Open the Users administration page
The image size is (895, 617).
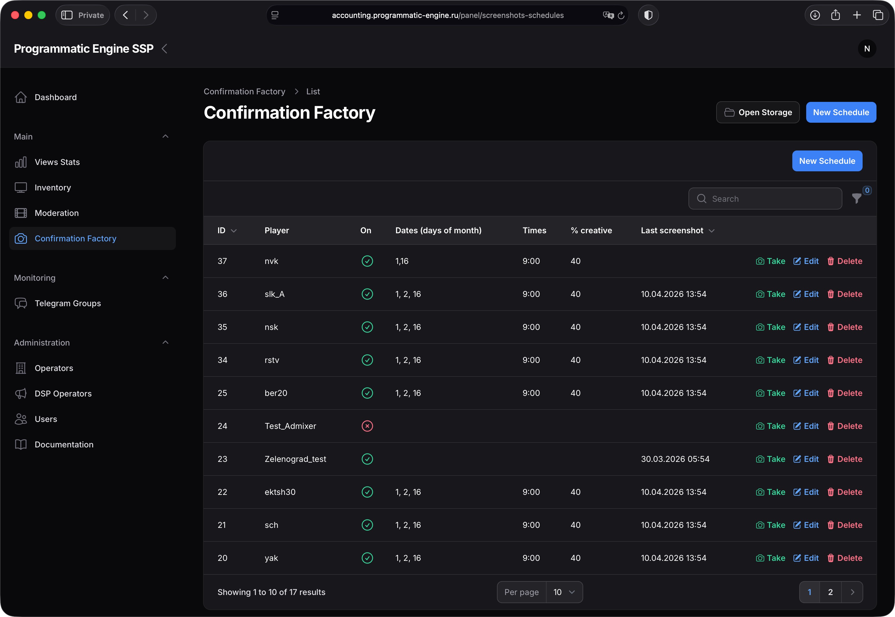(46, 419)
